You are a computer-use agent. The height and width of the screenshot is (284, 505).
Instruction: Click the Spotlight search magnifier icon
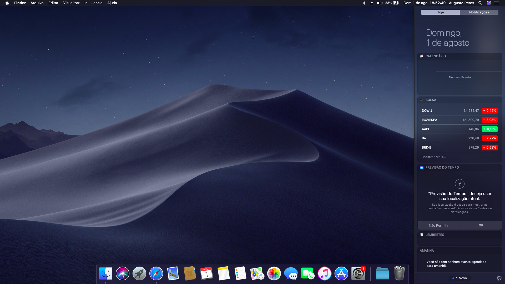point(480,3)
